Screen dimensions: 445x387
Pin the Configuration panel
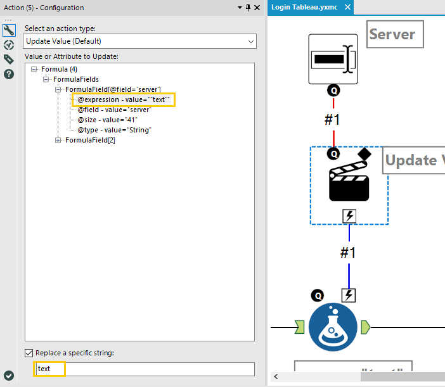[248, 8]
